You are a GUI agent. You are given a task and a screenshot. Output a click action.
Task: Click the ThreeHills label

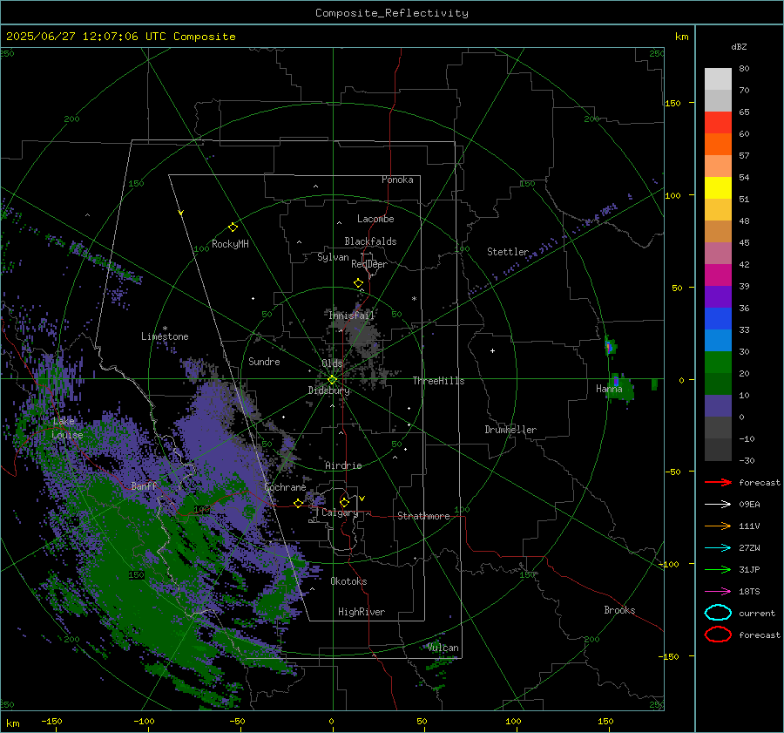(438, 381)
